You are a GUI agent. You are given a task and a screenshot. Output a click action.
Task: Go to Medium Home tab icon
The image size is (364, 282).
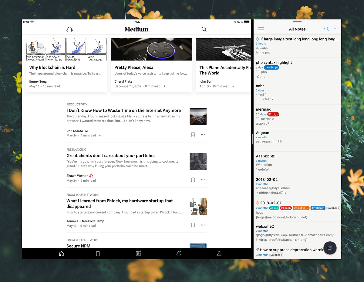[x=61, y=253]
